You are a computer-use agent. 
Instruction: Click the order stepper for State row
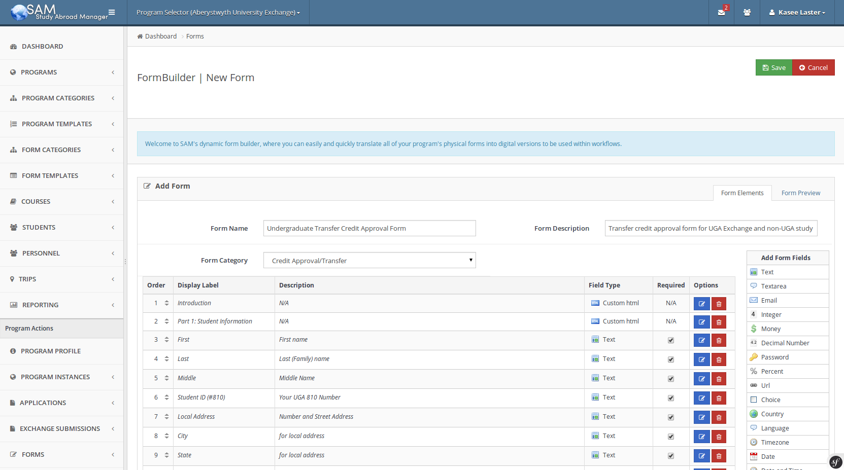point(166,455)
